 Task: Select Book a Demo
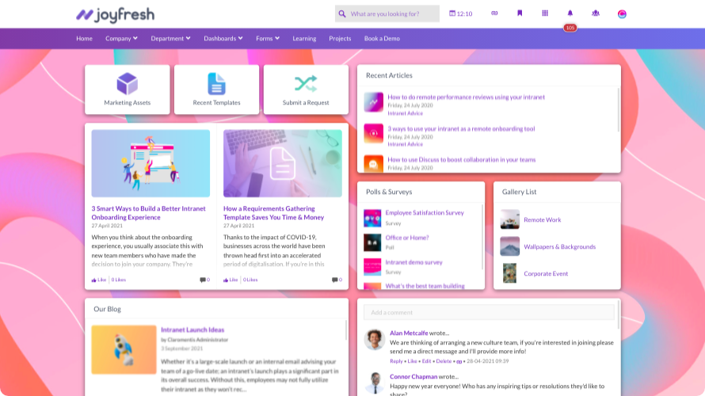tap(382, 39)
